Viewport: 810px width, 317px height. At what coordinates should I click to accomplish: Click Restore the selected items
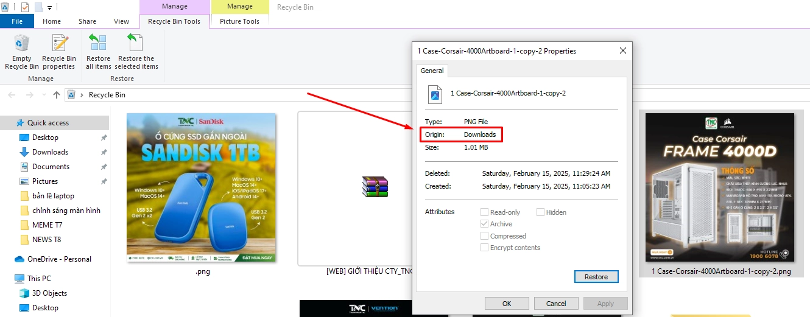tap(136, 52)
